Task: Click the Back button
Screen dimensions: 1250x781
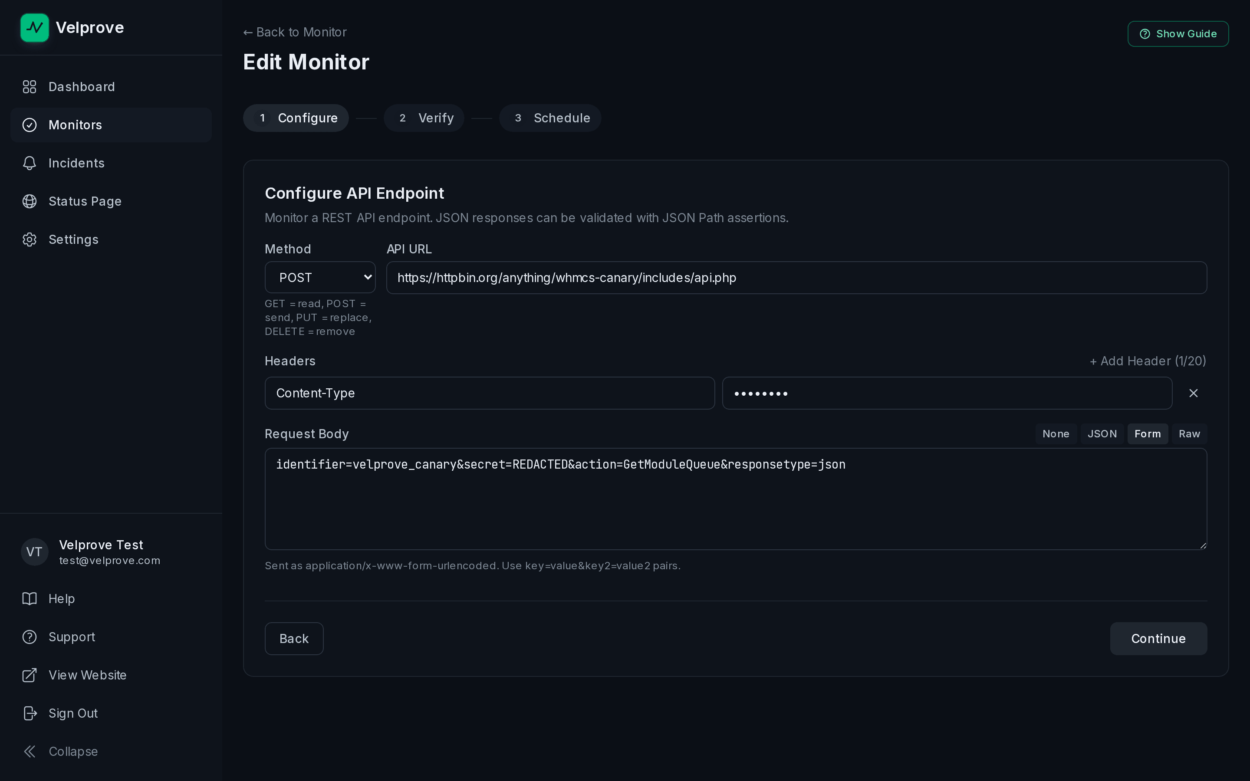Action: pyautogui.click(x=294, y=638)
